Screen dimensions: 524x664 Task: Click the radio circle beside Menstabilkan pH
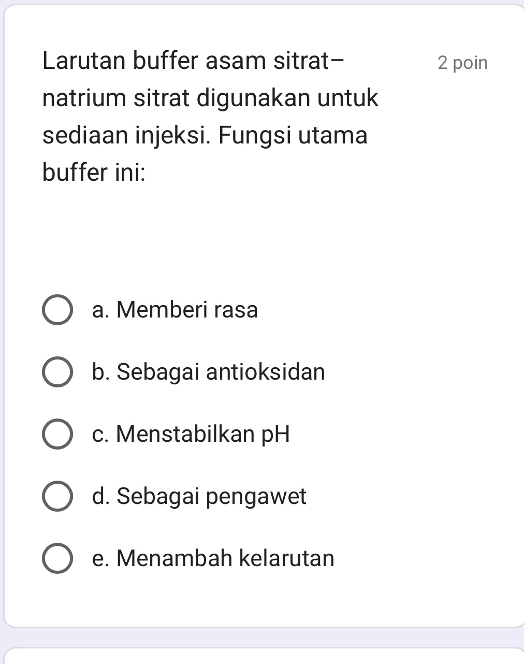tap(59, 435)
